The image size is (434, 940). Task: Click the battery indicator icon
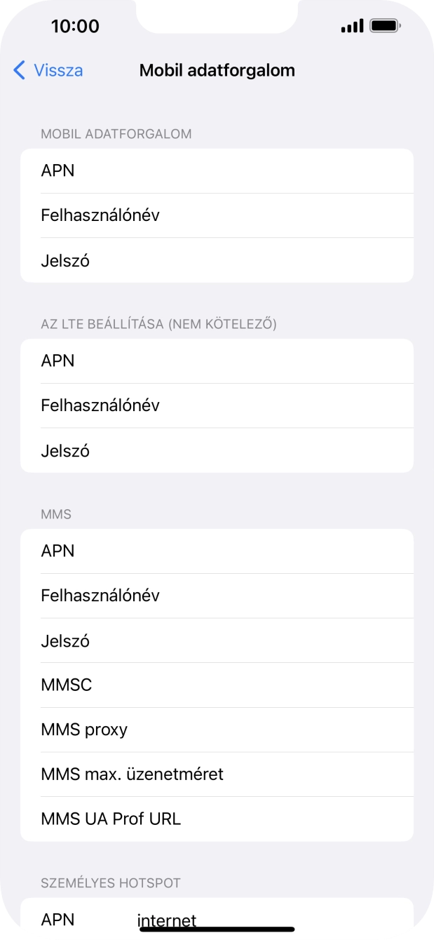385,26
